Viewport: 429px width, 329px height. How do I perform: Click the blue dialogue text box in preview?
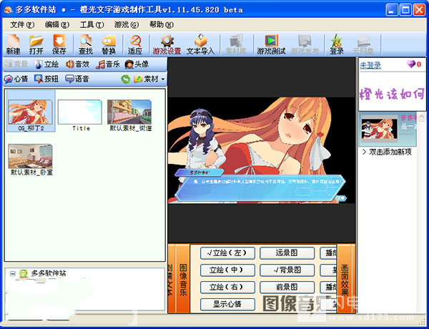(260, 189)
